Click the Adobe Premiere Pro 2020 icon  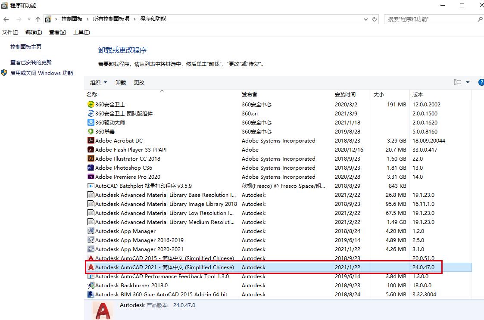click(x=91, y=177)
